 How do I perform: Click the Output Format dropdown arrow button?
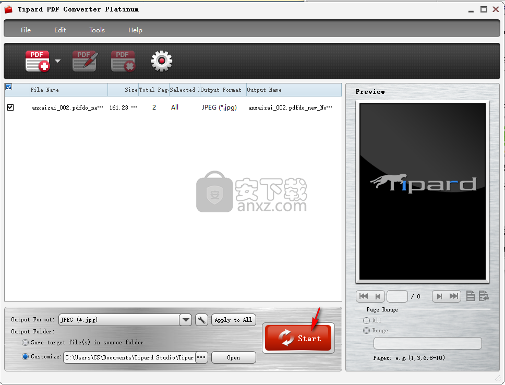[x=186, y=320]
